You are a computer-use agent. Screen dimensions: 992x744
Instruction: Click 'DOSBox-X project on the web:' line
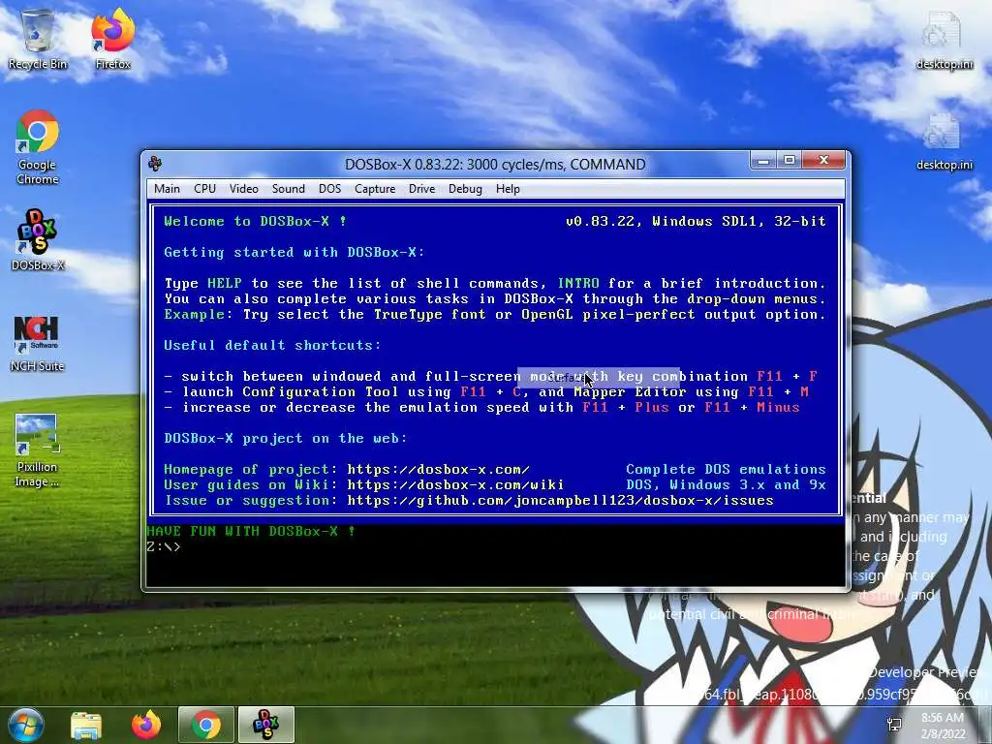click(286, 439)
